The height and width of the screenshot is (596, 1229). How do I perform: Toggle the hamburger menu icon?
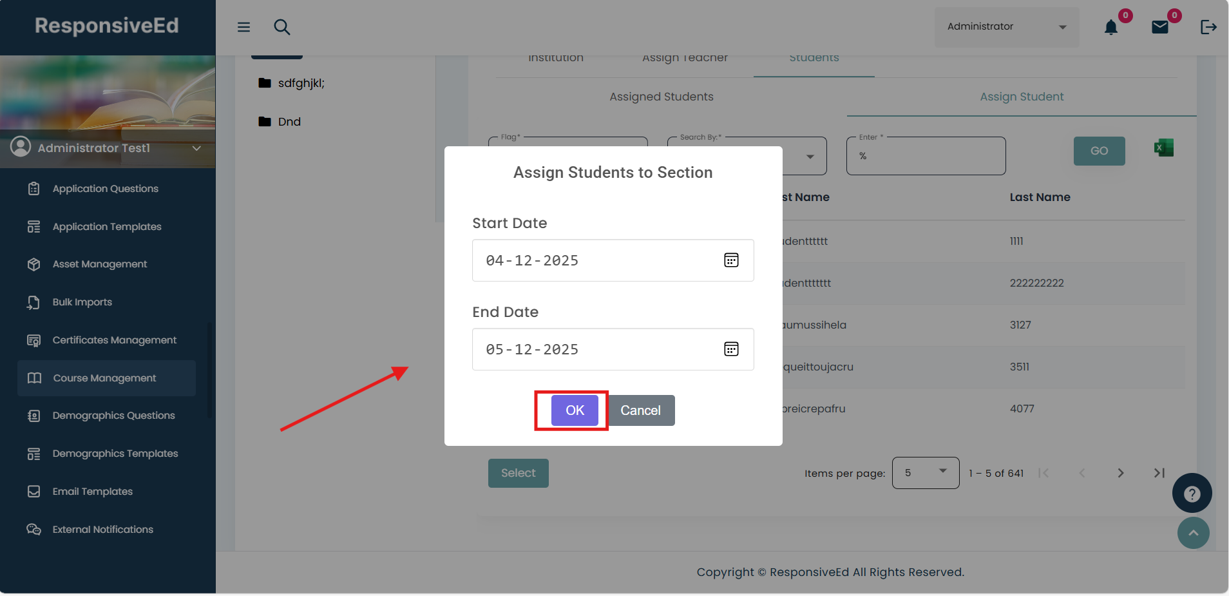point(243,27)
